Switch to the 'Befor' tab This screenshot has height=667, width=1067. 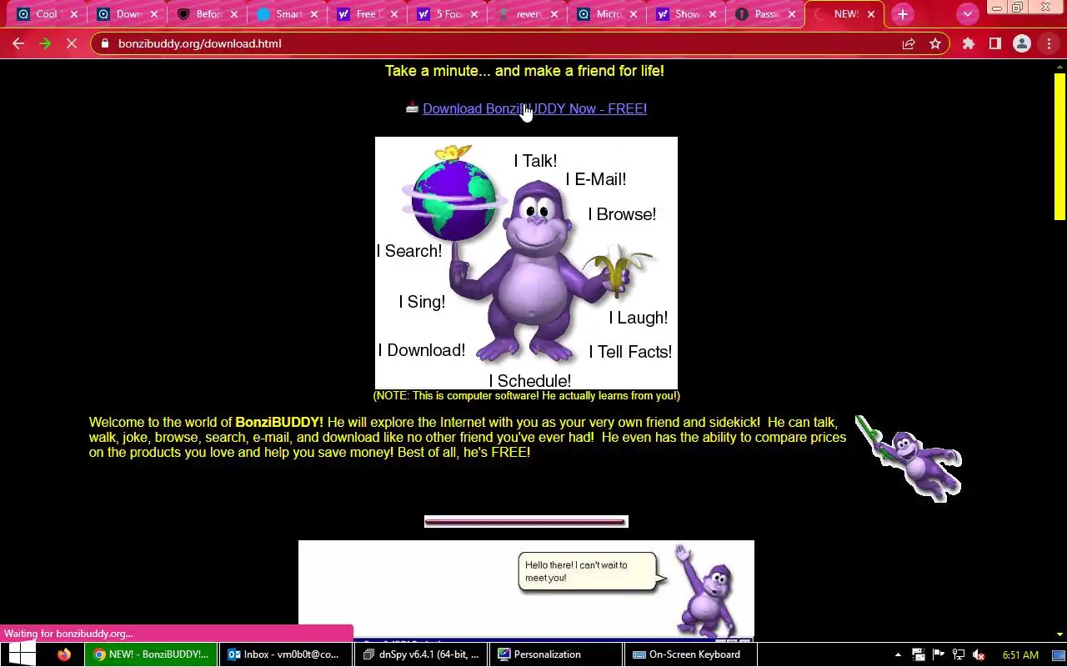tap(207, 14)
